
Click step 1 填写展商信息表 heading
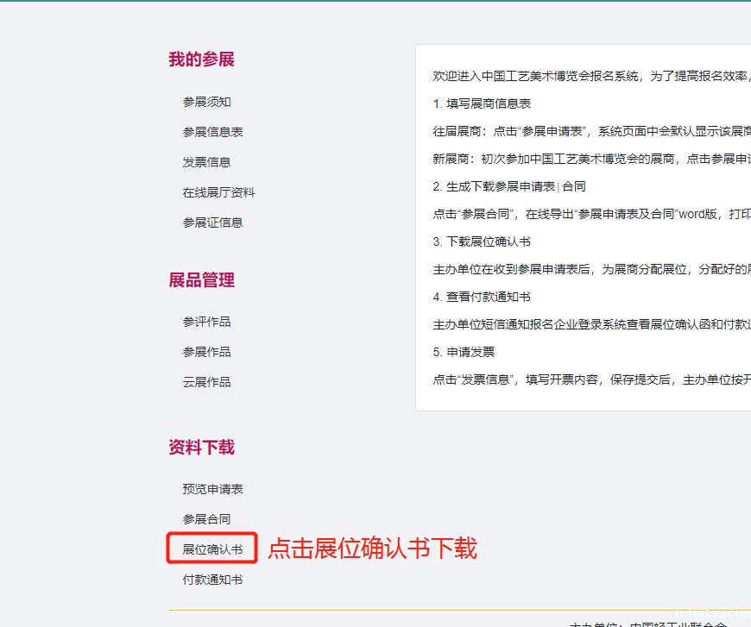(482, 103)
